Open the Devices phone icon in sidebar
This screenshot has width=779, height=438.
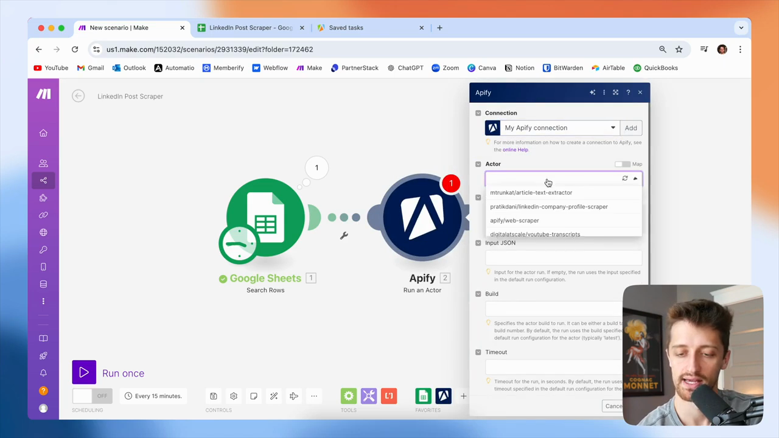[x=43, y=267]
